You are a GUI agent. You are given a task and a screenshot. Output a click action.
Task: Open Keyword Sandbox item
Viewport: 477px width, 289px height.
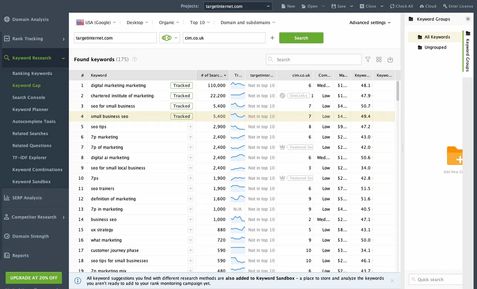click(31, 182)
